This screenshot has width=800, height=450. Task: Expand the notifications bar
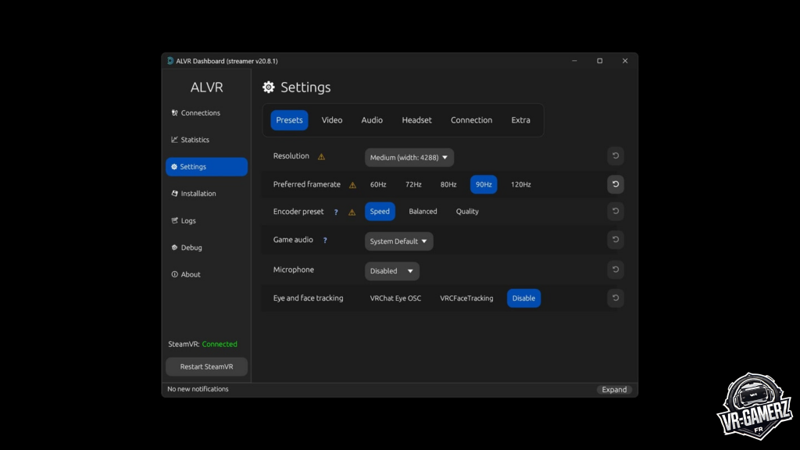[614, 390]
